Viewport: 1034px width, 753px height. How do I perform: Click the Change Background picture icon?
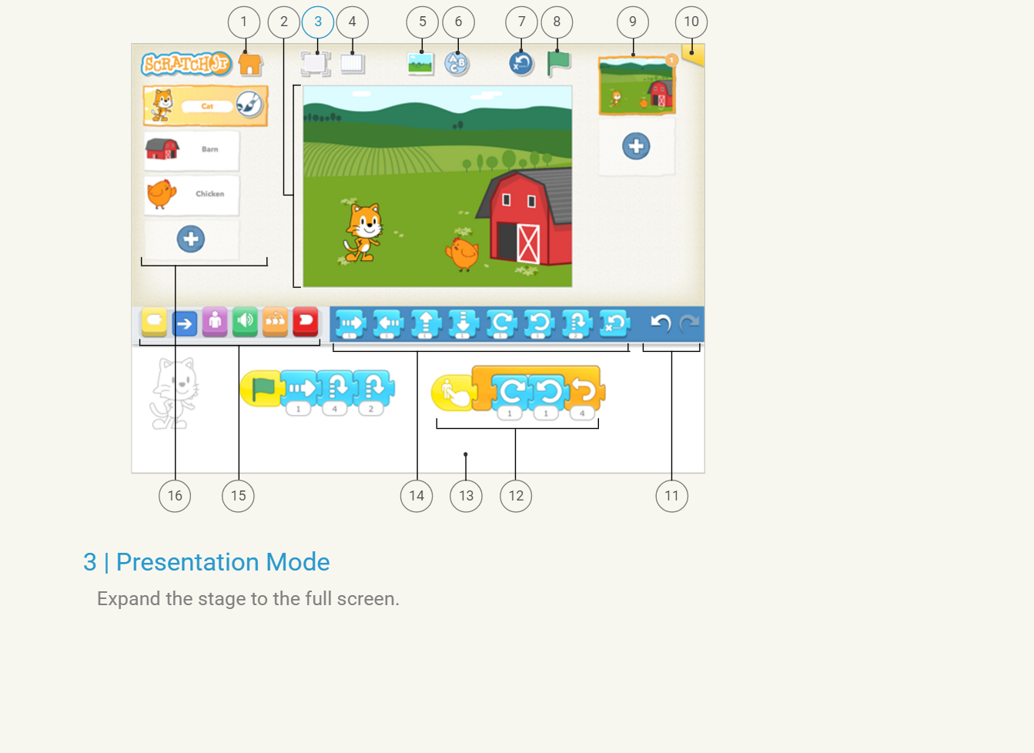(420, 63)
